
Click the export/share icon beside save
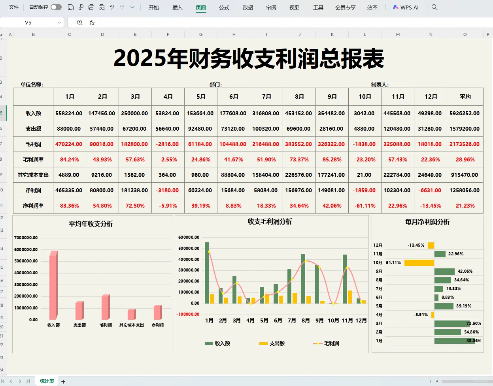[81, 7]
